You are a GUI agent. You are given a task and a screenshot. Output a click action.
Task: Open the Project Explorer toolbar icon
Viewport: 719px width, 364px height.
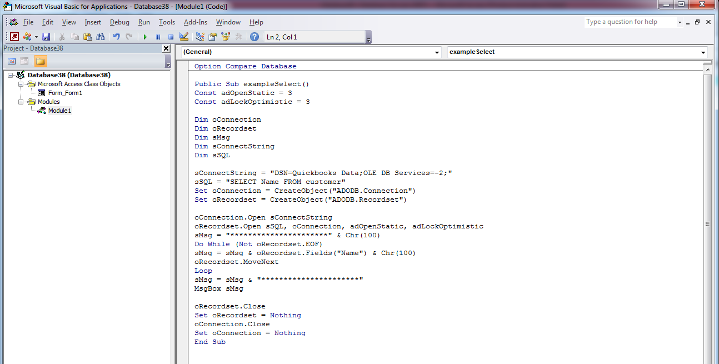(199, 37)
